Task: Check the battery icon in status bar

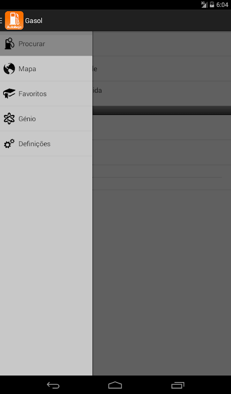Action: pos(212,5)
